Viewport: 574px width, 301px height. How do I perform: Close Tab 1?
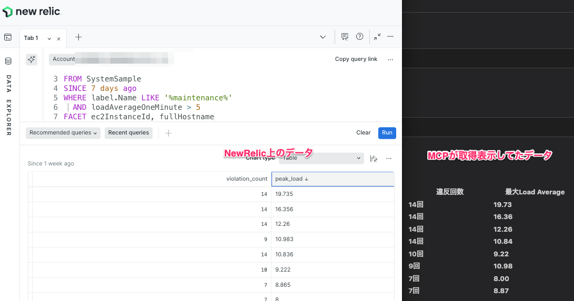point(58,38)
